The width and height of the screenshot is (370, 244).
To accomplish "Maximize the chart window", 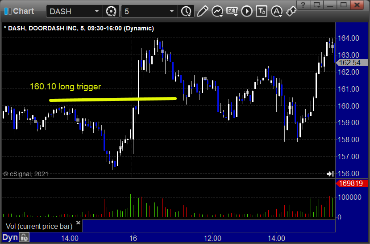I will tap(344, 4).
